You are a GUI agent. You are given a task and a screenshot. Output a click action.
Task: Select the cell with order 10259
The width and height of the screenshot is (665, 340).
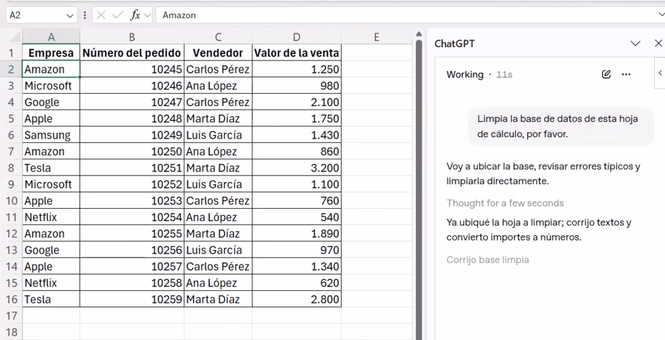point(132,299)
